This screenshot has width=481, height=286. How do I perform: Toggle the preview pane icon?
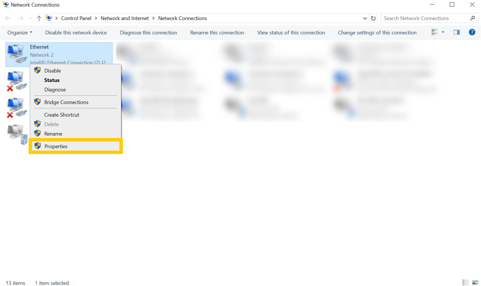coord(457,32)
